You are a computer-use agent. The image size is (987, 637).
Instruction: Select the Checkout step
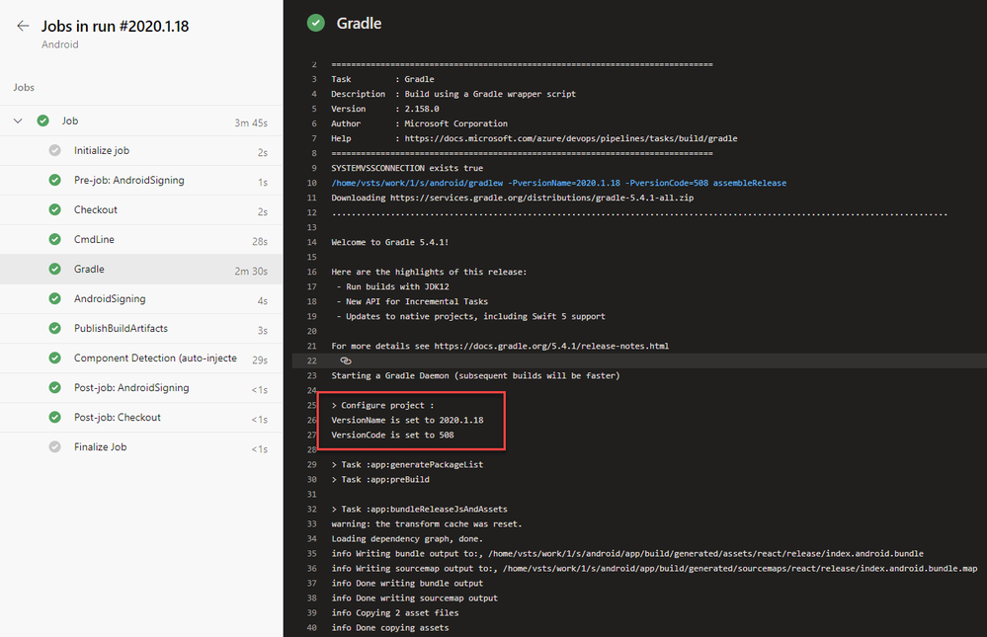[x=141, y=209]
